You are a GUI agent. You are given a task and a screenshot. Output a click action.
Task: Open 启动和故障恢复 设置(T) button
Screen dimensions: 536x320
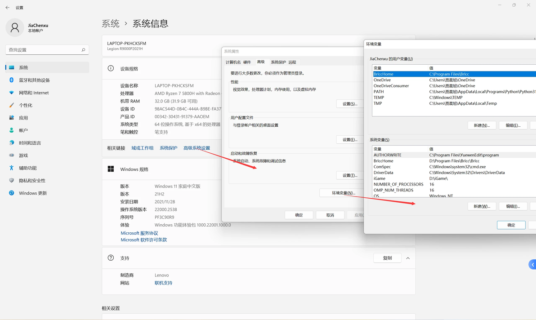point(350,176)
